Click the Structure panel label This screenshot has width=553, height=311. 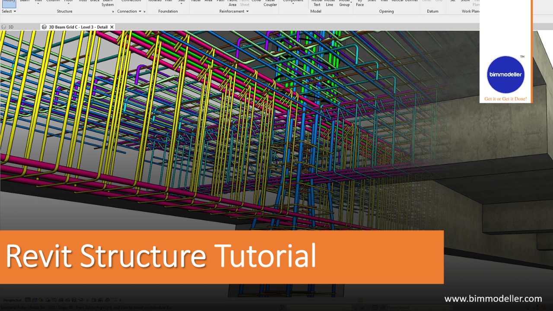64,11
